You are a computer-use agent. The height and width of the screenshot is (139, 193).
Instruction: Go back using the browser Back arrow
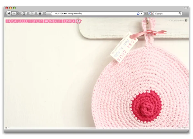[8, 13]
